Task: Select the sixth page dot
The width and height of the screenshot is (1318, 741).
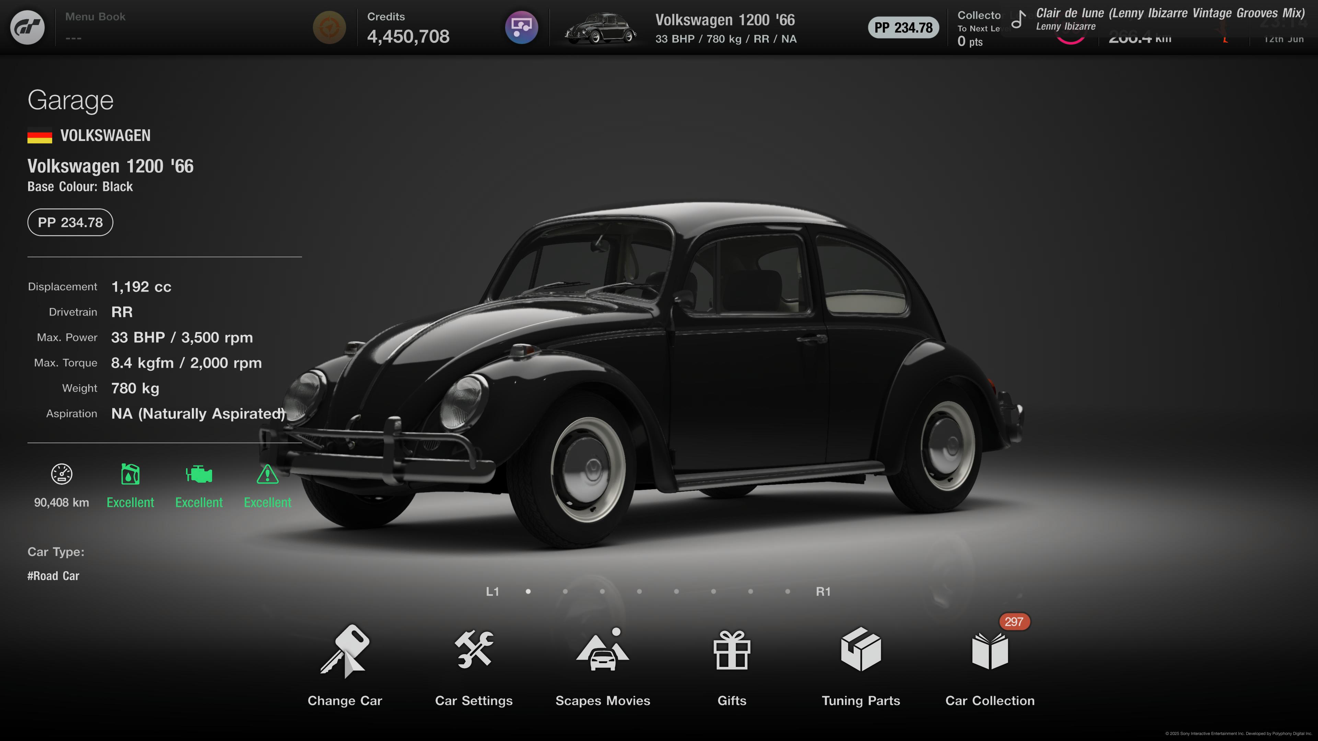Action: (713, 592)
